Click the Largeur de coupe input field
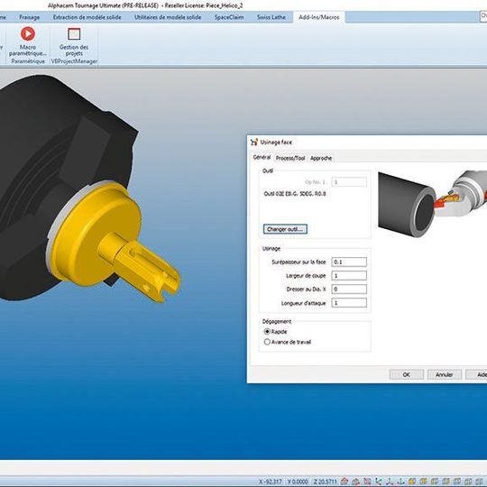Viewport: 487px width, 487px height. point(349,275)
